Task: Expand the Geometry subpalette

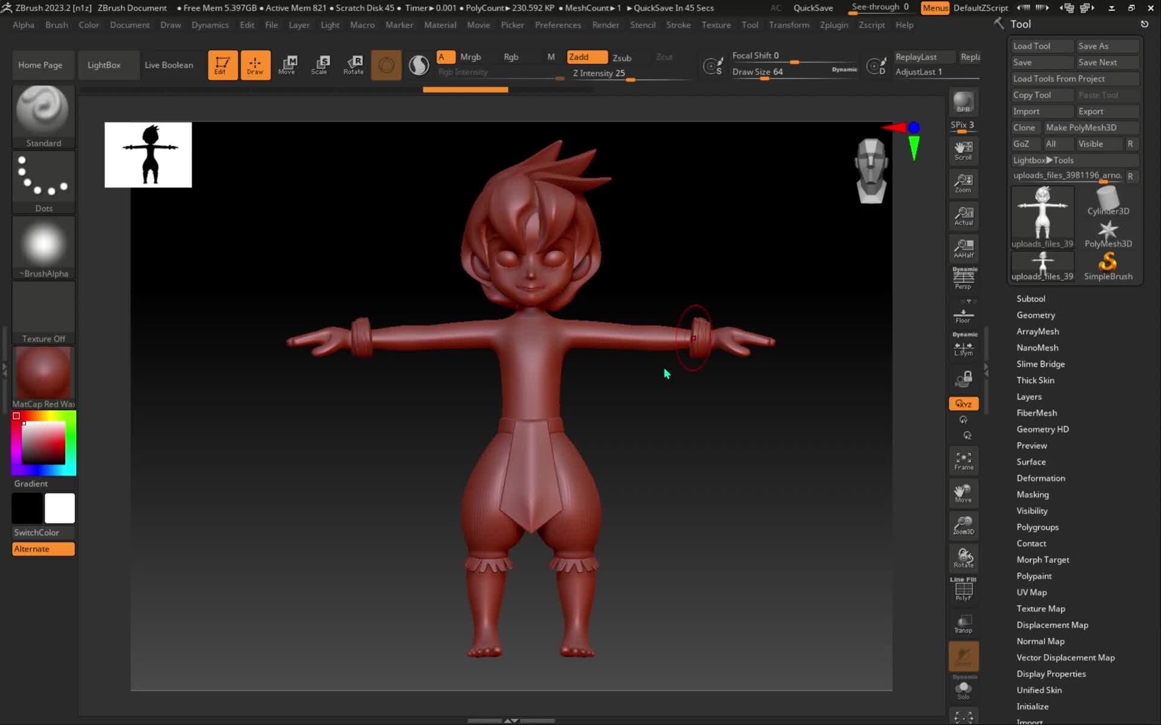Action: coord(1035,315)
